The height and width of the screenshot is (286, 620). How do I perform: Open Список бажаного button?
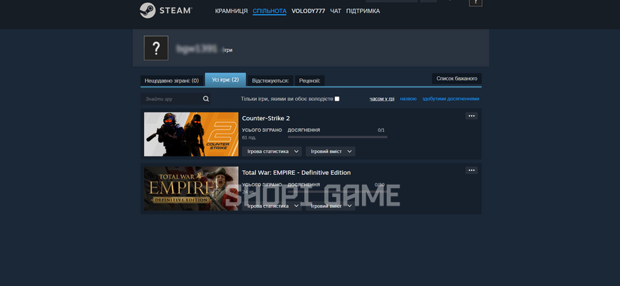click(457, 78)
